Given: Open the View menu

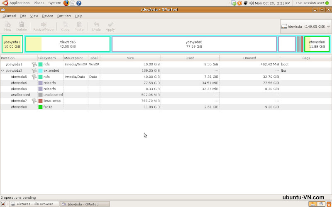Looking at the screenshot, I should pyautogui.click(x=34, y=16).
